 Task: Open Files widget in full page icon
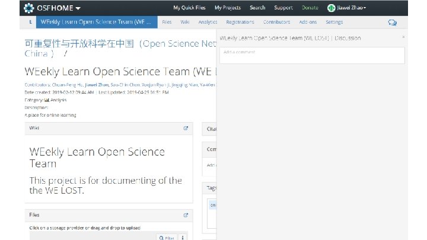pos(186,215)
